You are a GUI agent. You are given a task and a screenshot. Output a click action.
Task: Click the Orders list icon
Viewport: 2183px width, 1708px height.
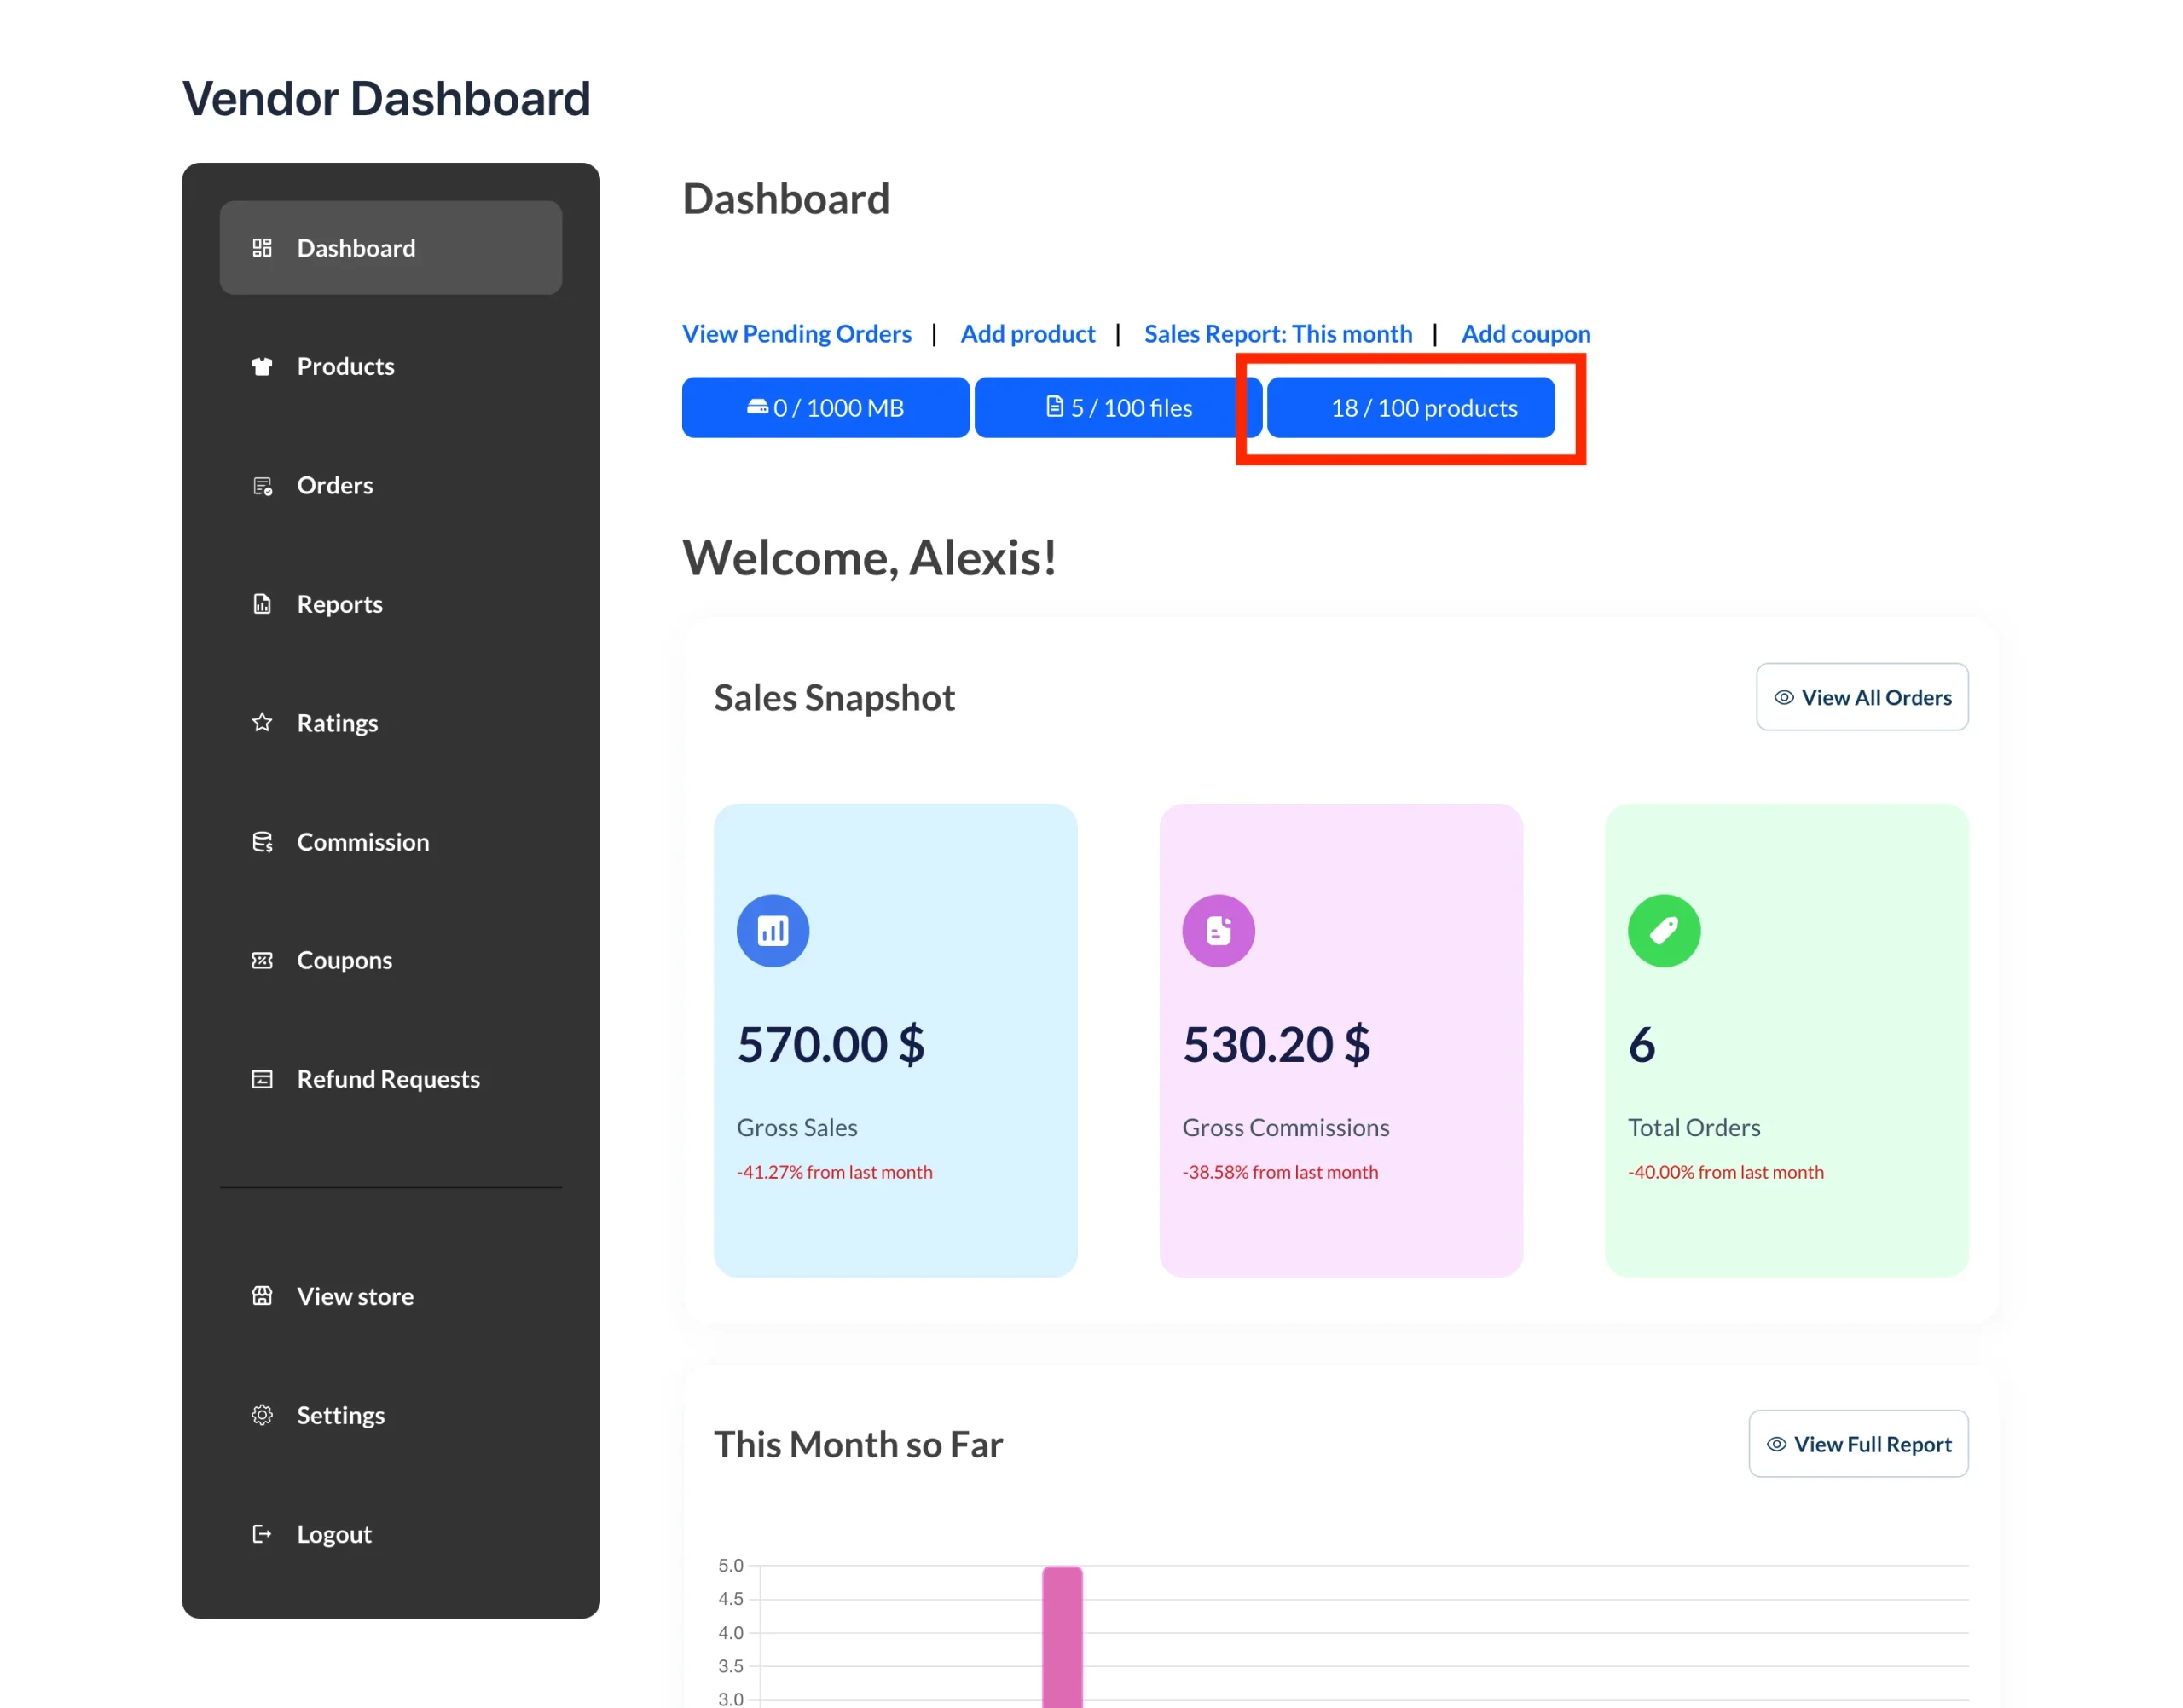[x=262, y=485]
